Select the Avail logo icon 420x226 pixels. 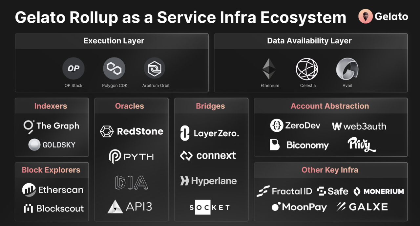(x=347, y=69)
